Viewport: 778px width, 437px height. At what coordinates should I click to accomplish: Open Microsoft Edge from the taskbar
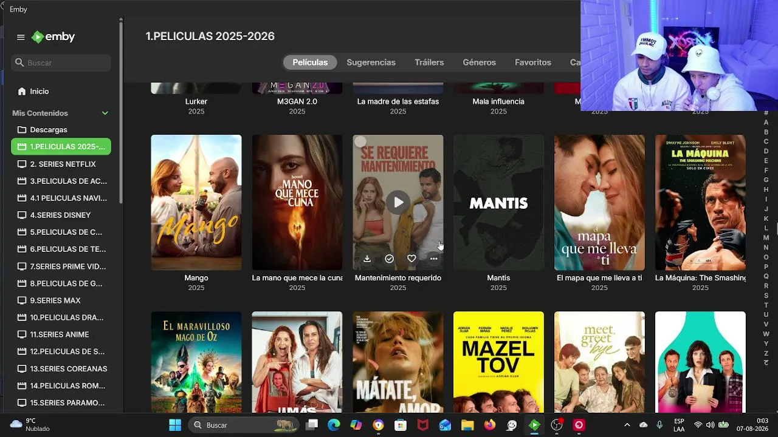coord(334,425)
